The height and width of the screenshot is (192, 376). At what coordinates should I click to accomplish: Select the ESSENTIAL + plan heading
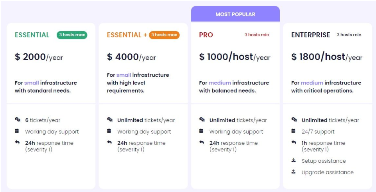coord(127,35)
